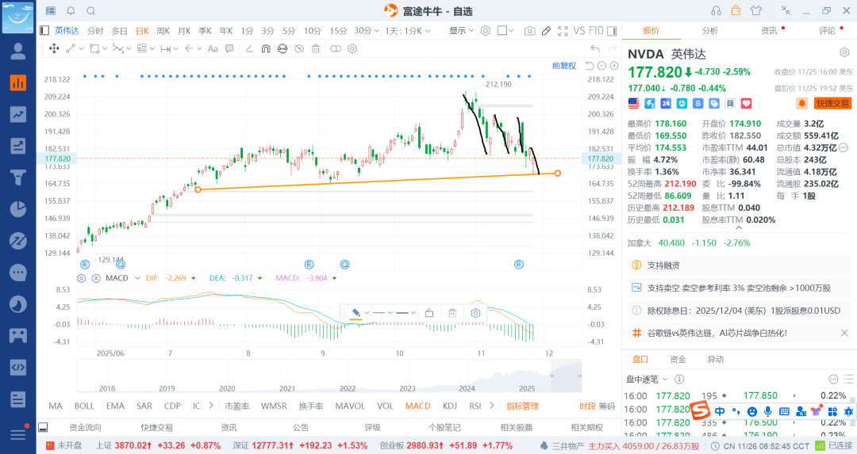Toggle right sidebar panel icon after F10
The height and width of the screenshot is (454, 857).
[x=612, y=31]
